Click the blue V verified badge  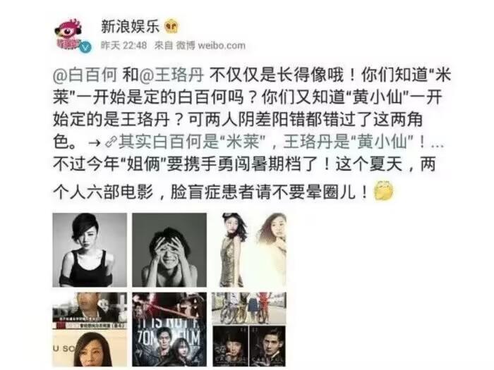pos(85,47)
